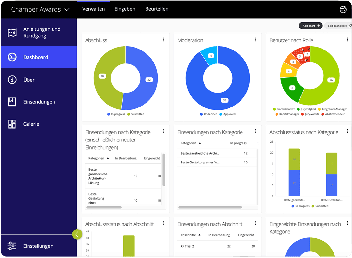The height and width of the screenshot is (258, 352).
Task: Switch to the Beurteilen tab
Action: coord(157,9)
